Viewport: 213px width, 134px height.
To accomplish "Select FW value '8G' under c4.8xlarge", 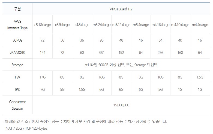I will click(x=82, y=77).
